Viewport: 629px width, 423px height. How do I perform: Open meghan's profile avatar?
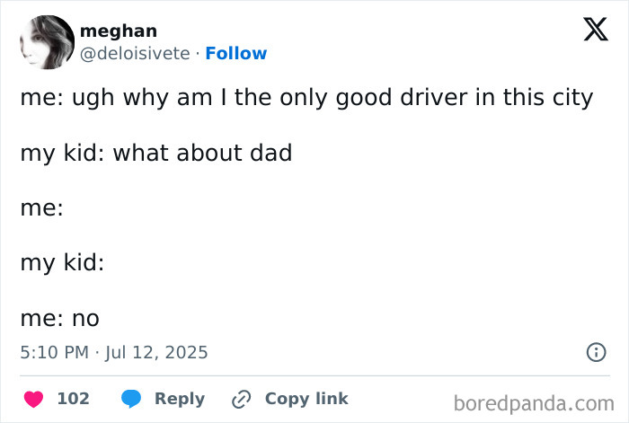(46, 42)
